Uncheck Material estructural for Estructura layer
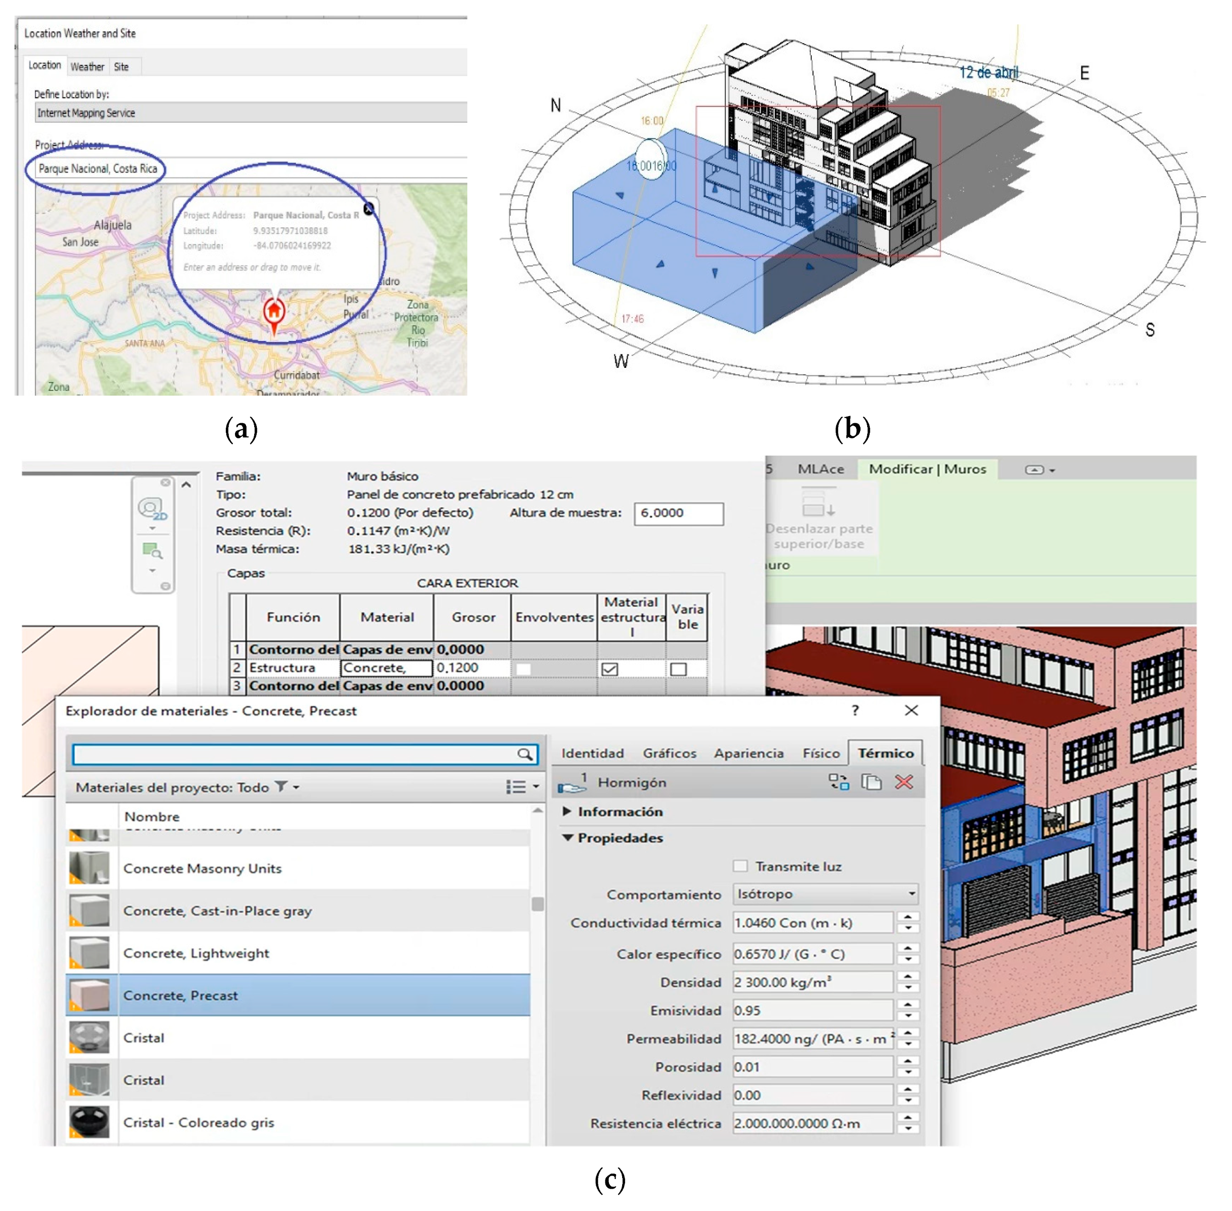Image resolution: width=1232 pixels, height=1211 pixels. pos(609,669)
